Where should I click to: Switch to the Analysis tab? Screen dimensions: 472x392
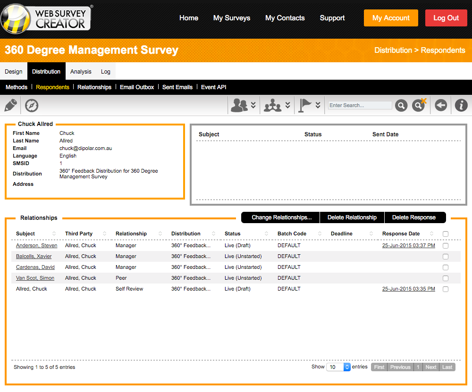[x=81, y=72]
